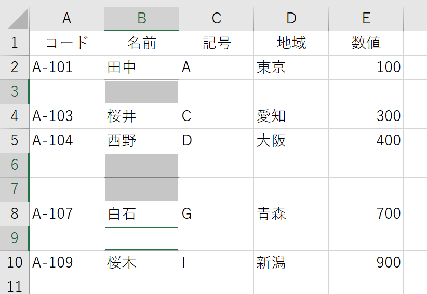
Task: Click the empty highlighted cell B3
Action: (x=142, y=92)
